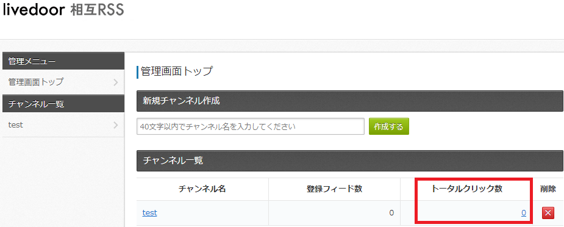The height and width of the screenshot is (227, 564).
Task: Click the green 作成する button
Action: 389,127
